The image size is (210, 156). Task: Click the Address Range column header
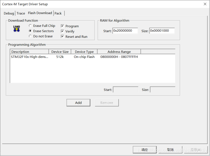(119, 52)
